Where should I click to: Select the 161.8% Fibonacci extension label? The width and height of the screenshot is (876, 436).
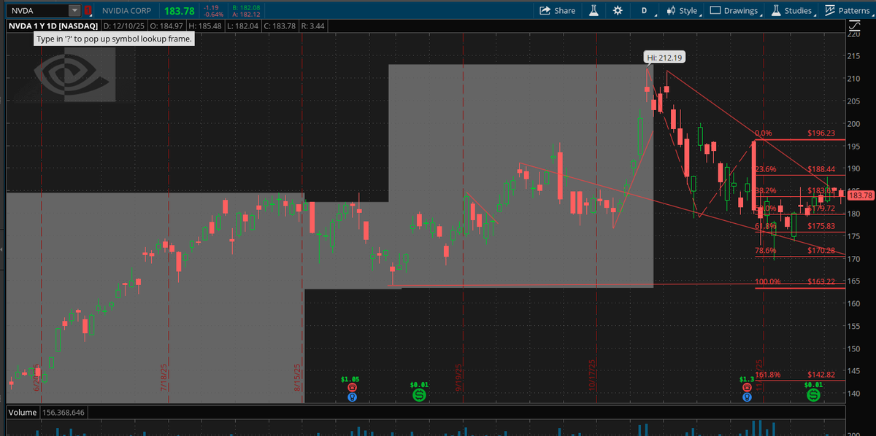tap(768, 375)
